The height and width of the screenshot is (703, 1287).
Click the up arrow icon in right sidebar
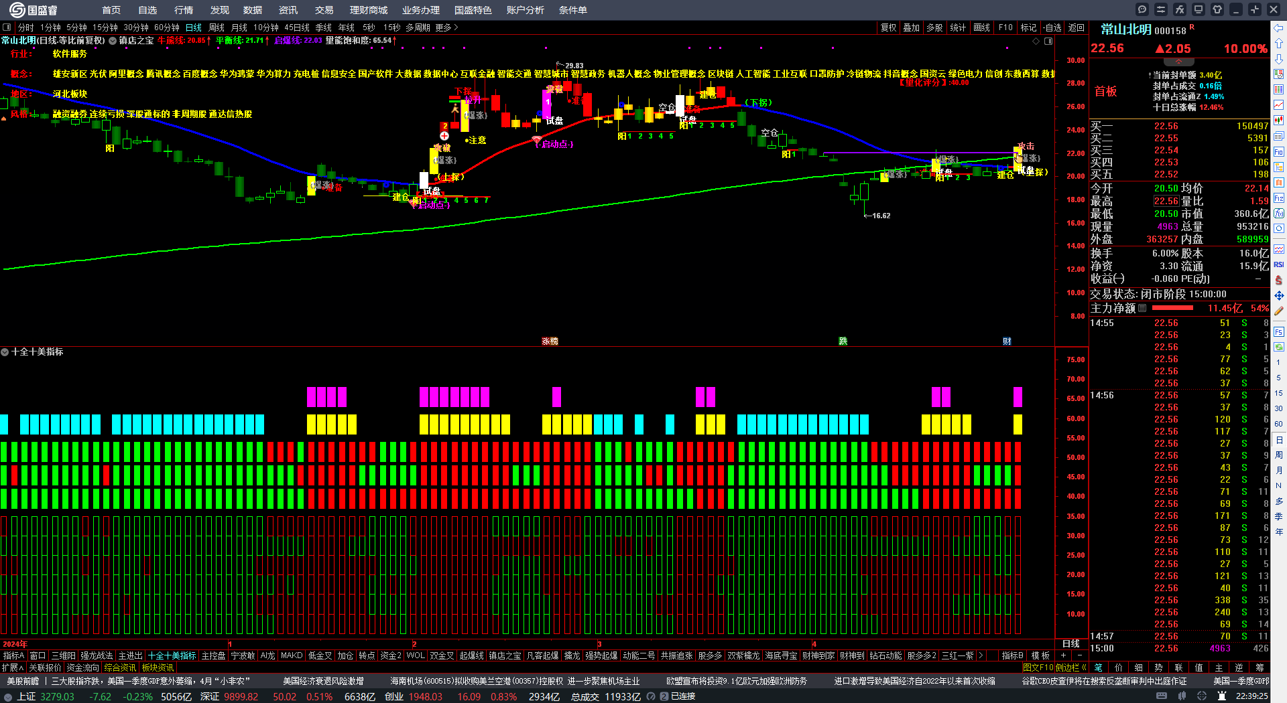1279,44
